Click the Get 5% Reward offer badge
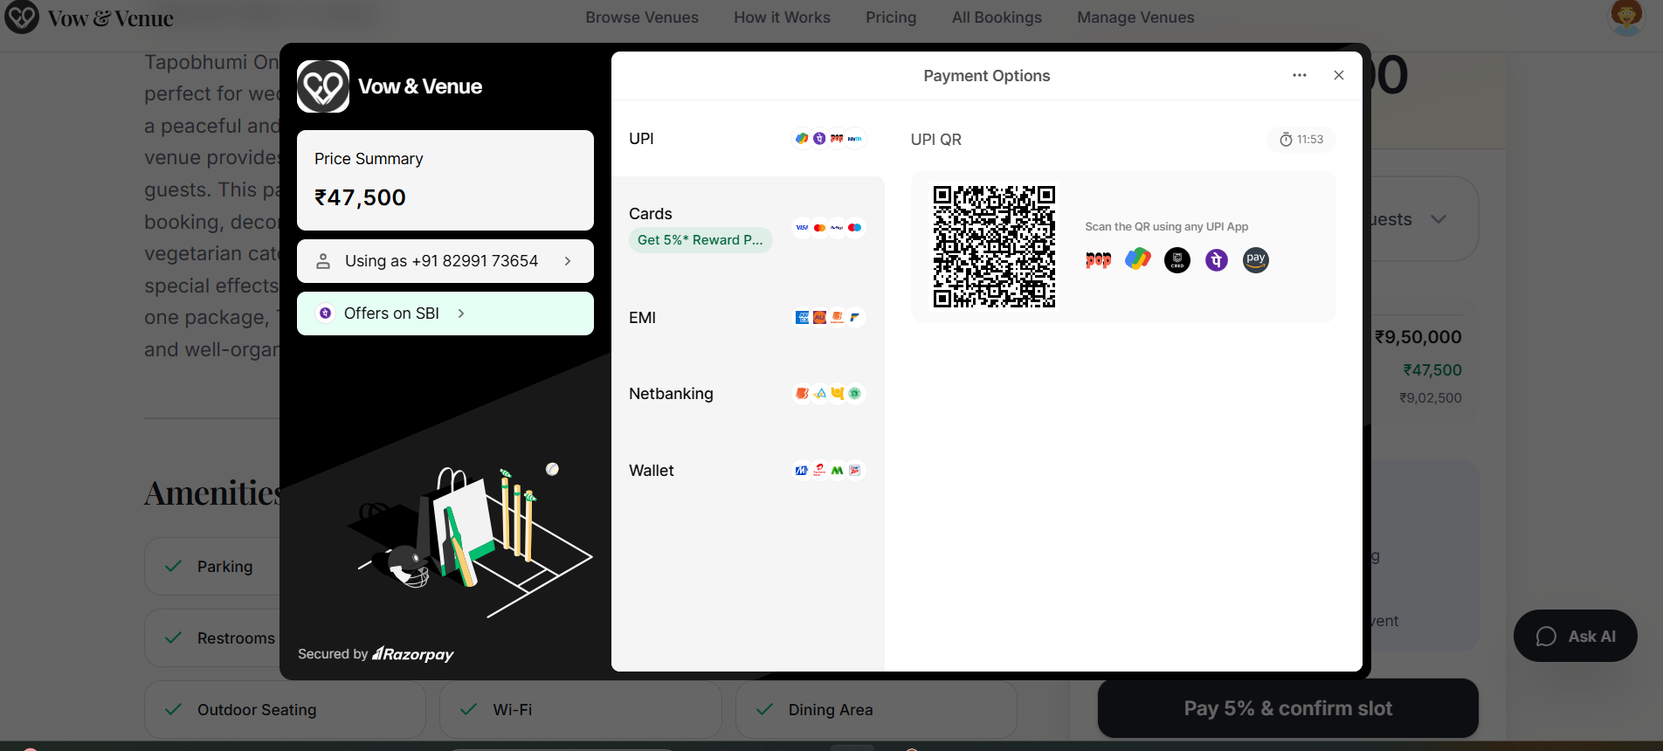 click(x=700, y=240)
